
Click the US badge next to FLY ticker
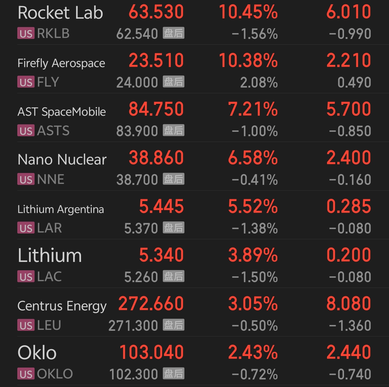26,82
